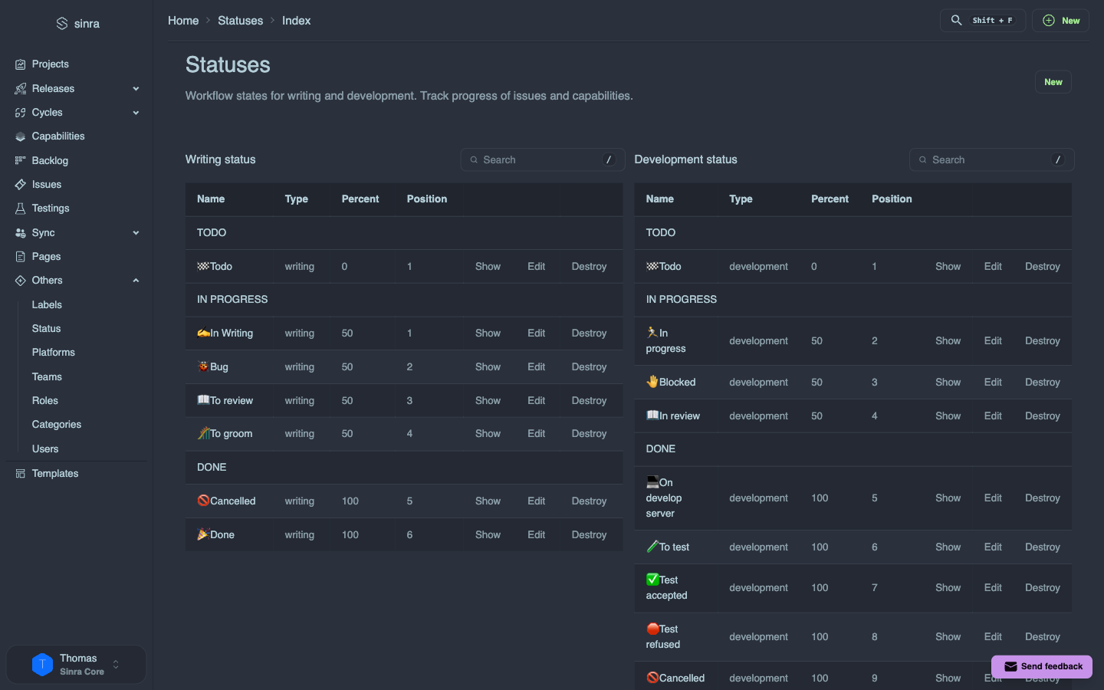1104x690 pixels.
Task: Click the Development status Position column header
Action: [x=892, y=199]
